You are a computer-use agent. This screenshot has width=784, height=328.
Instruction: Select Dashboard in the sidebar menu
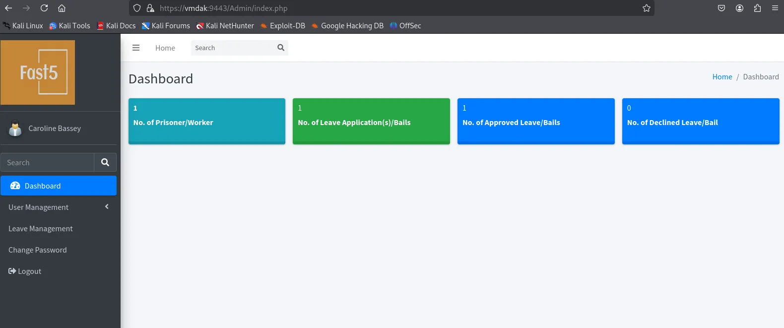(59, 186)
